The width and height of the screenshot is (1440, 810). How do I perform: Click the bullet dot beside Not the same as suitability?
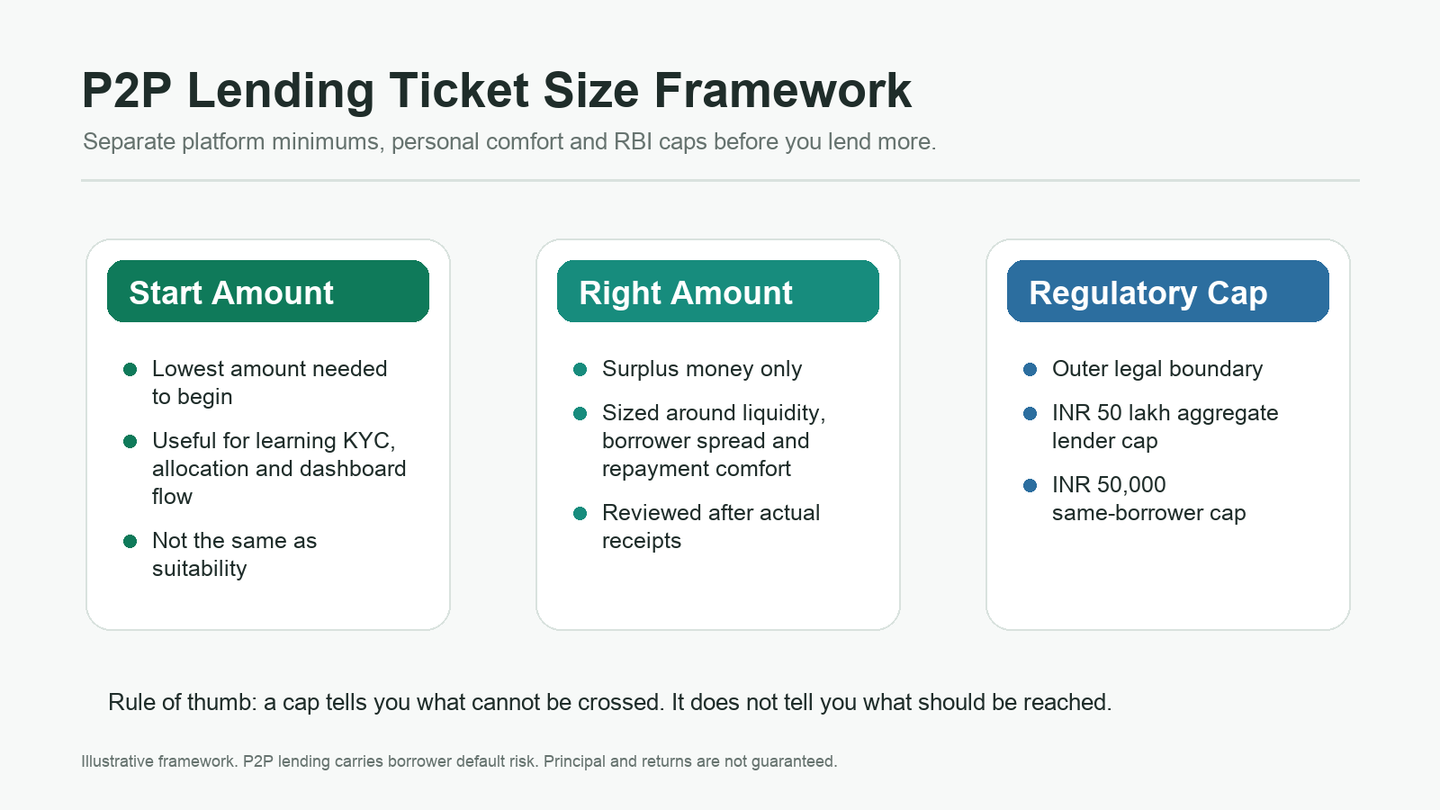click(x=130, y=541)
